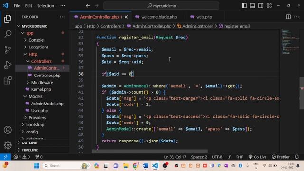This screenshot has width=304, height=171.
Task: Open the Edit menu
Action: pos(28,6)
